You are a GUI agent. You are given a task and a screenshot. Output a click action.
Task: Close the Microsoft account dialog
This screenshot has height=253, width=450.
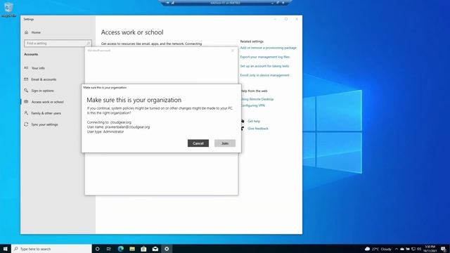coord(233,51)
